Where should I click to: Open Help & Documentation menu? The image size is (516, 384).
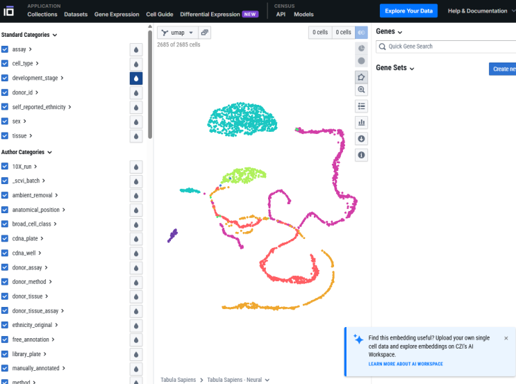tap(481, 11)
